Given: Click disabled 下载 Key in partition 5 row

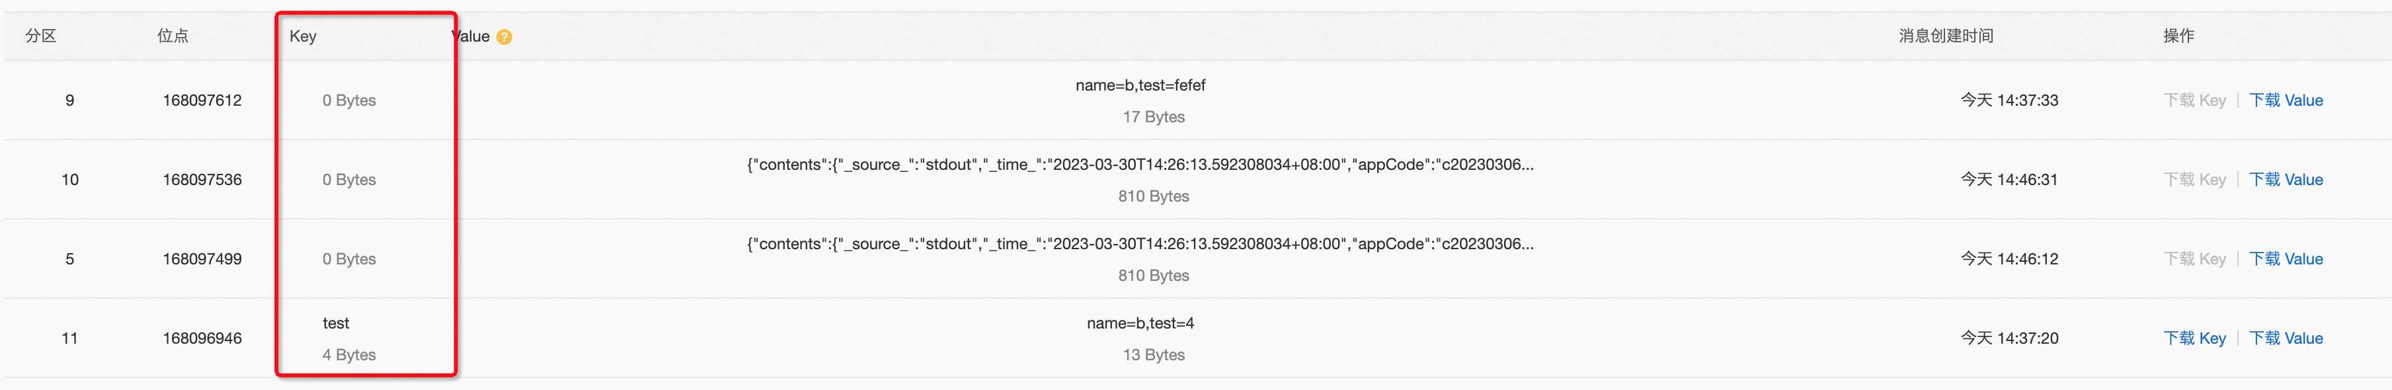Looking at the screenshot, I should 2194,259.
